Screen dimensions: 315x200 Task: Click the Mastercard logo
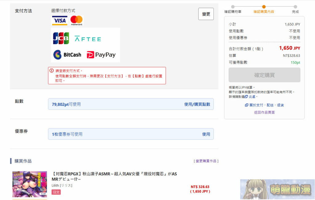point(76,21)
